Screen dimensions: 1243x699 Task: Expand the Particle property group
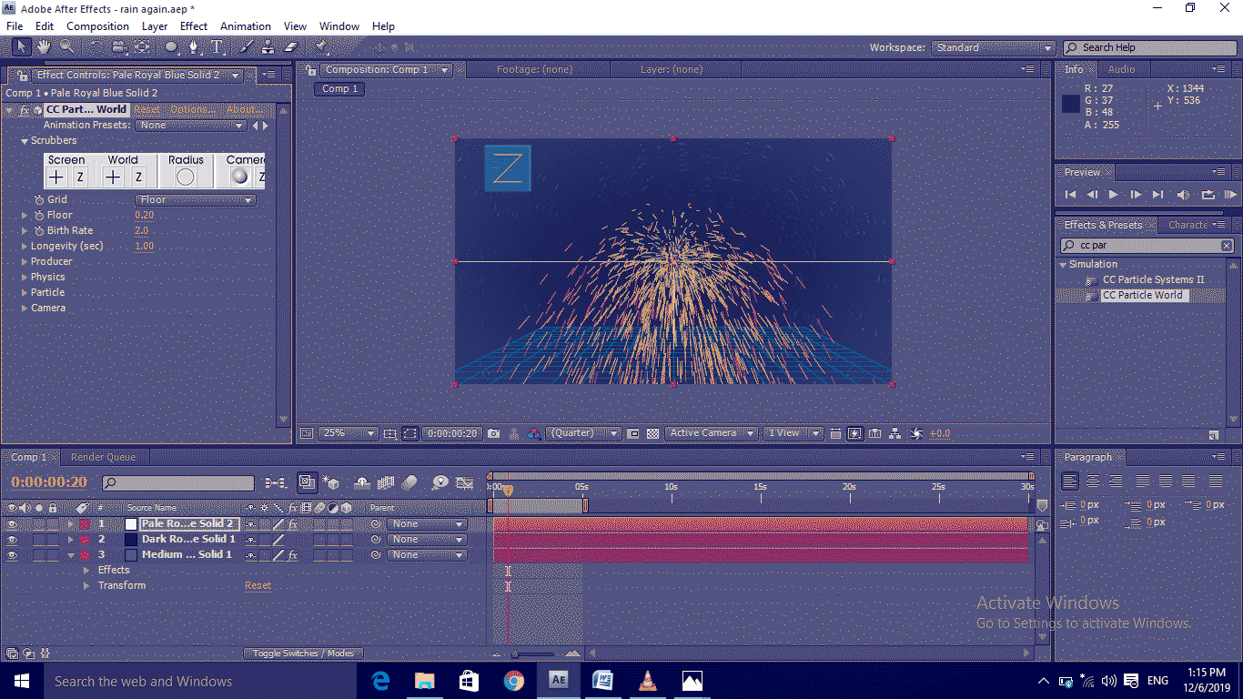25,293
